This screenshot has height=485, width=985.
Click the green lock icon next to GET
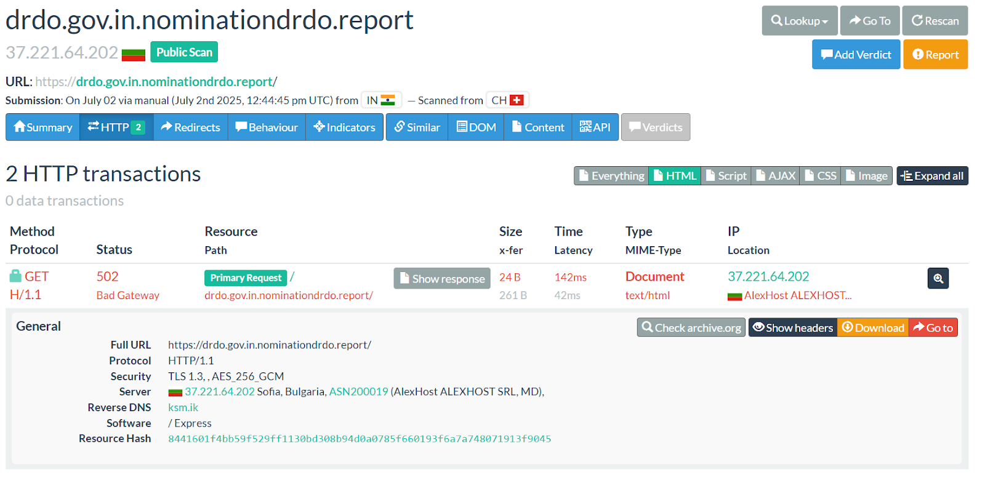tap(15, 276)
